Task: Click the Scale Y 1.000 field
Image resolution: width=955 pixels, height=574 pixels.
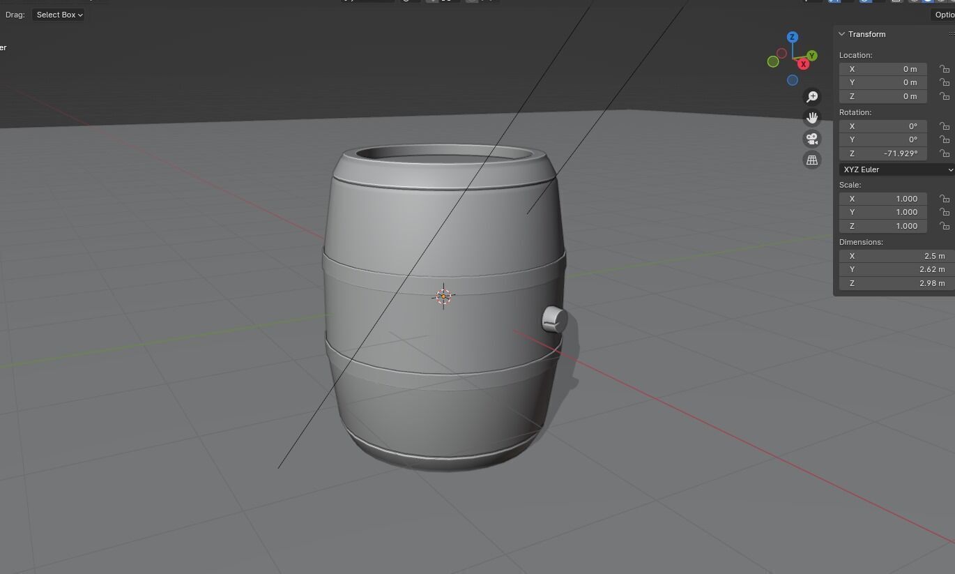Action: tap(883, 212)
